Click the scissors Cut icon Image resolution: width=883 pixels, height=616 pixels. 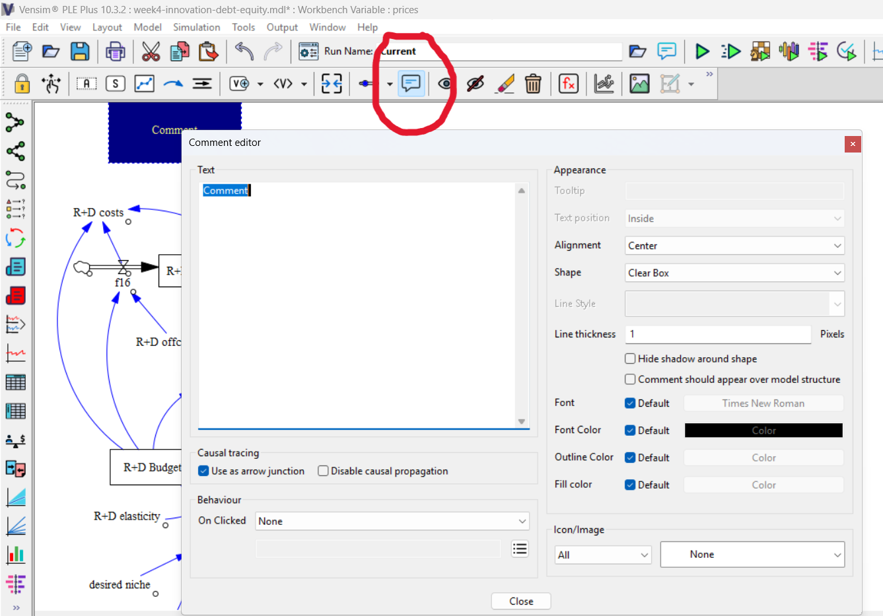tap(151, 51)
